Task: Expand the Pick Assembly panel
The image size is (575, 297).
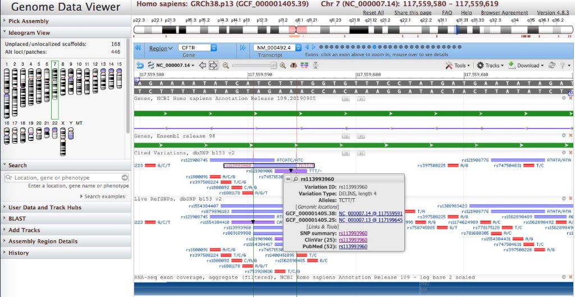Action: coord(66,21)
